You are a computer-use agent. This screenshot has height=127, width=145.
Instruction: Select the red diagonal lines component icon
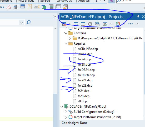(9, 7)
